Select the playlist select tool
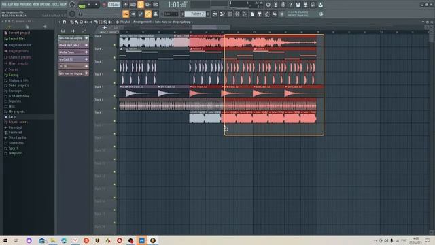The height and width of the screenshot is (245, 435). click(101, 22)
